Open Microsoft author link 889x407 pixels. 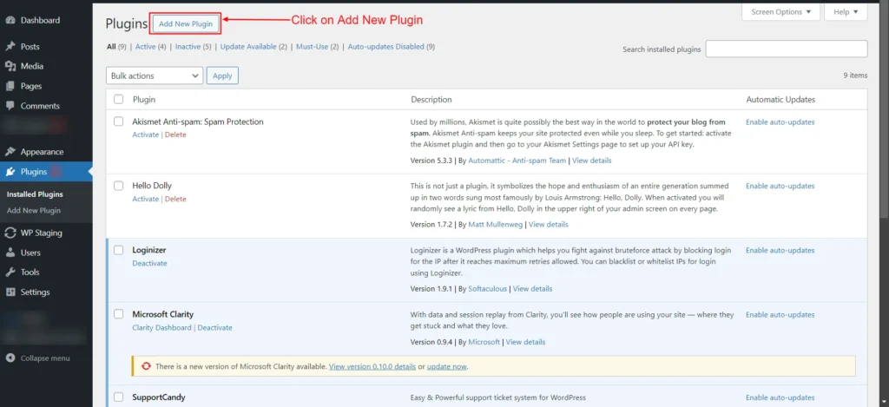[x=484, y=343]
